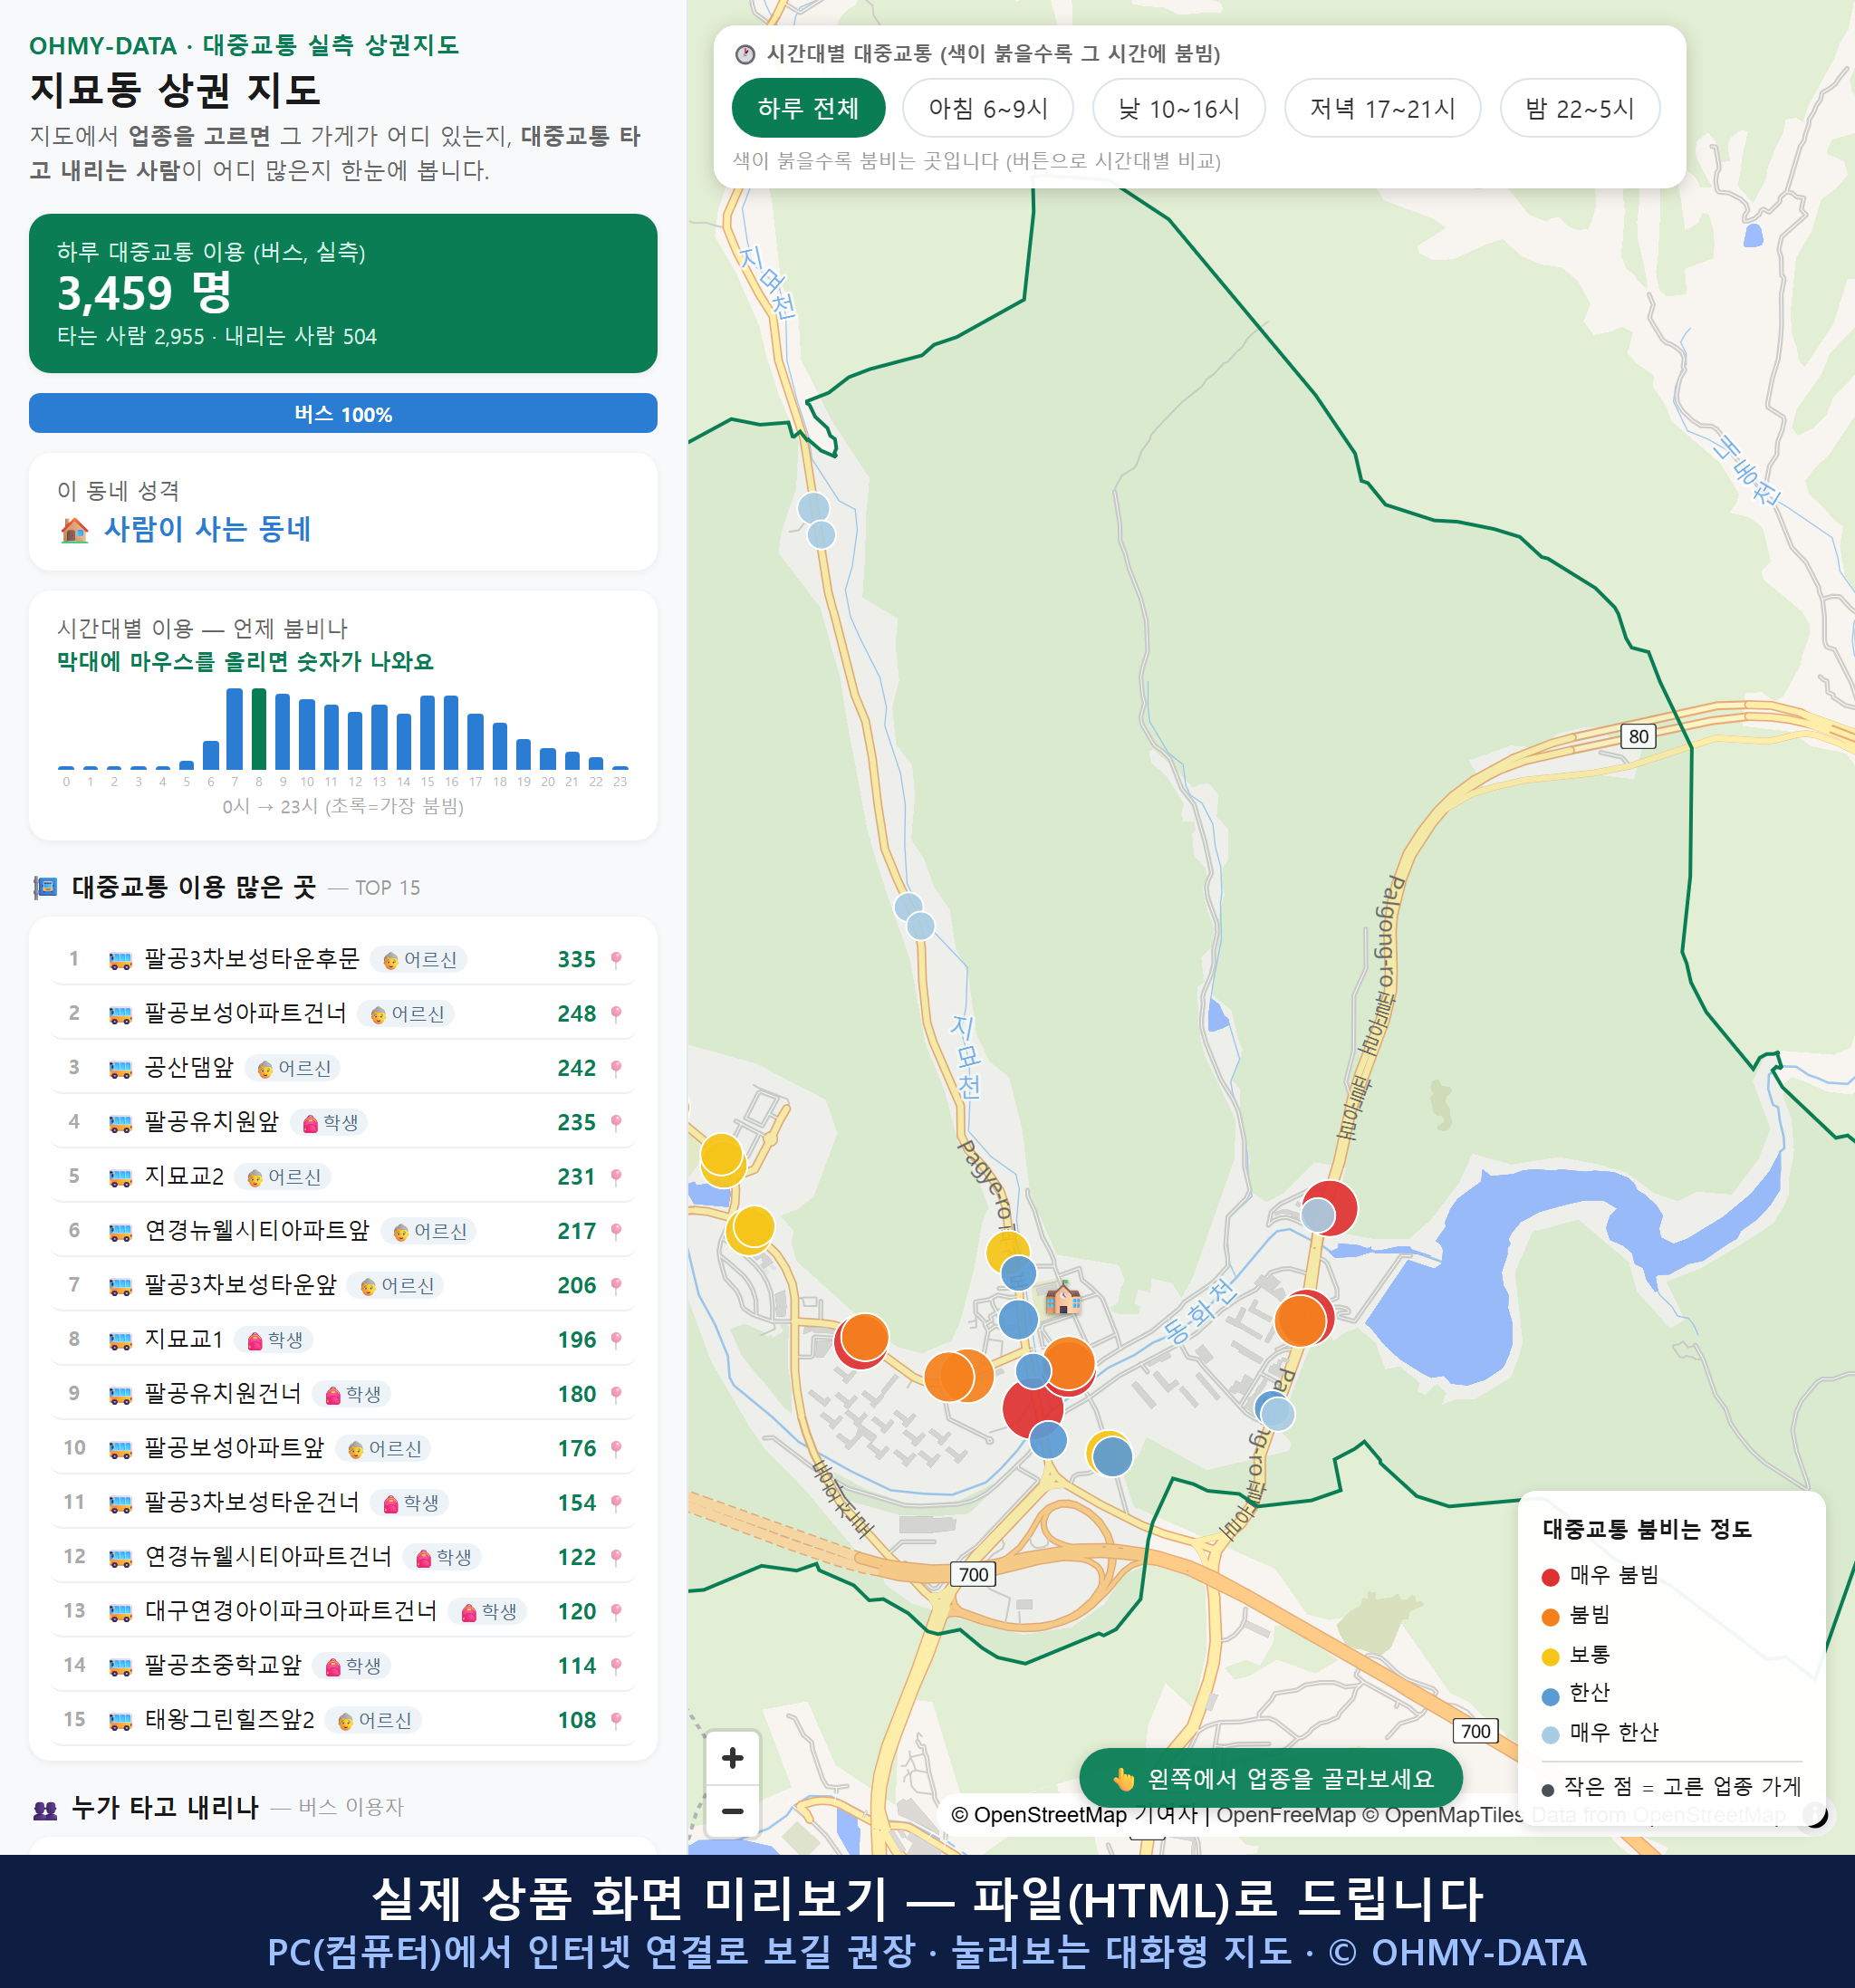This screenshot has width=1855, height=1988.
Task: Click the 매우 붐빔 red legend dot
Action: [x=1550, y=1577]
